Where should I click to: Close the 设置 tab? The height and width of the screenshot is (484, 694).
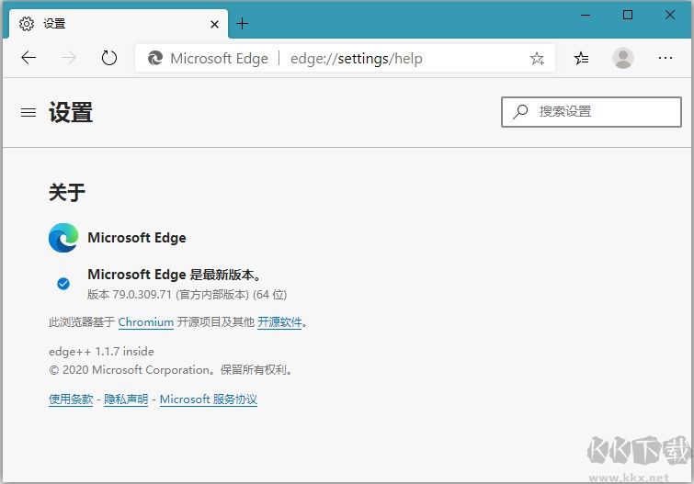[x=215, y=24]
